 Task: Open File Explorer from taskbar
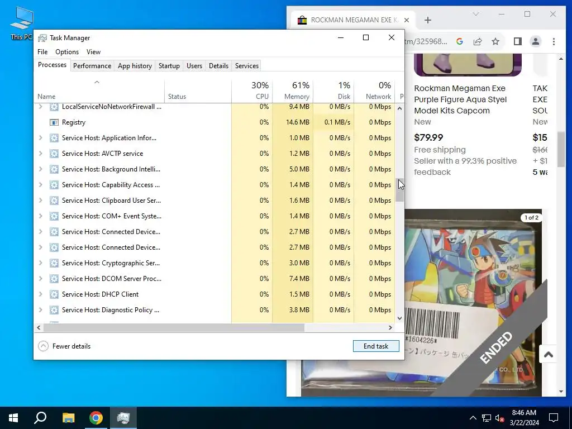coord(68,418)
